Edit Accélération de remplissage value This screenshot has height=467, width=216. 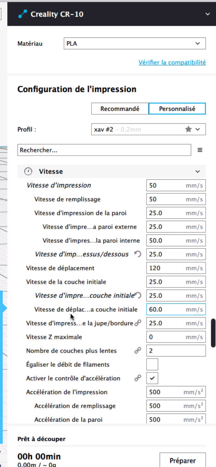[176, 406]
